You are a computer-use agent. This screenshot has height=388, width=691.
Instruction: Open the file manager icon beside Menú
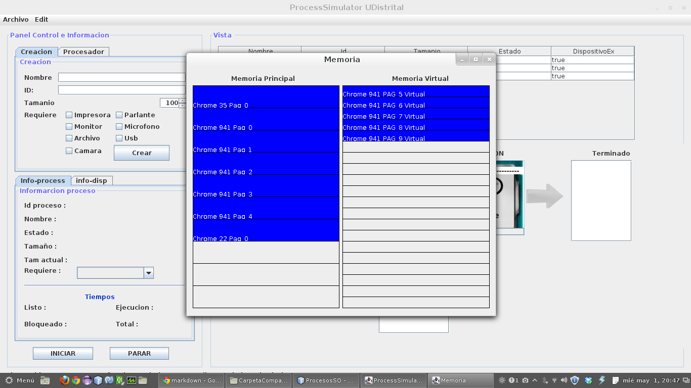click(45, 380)
